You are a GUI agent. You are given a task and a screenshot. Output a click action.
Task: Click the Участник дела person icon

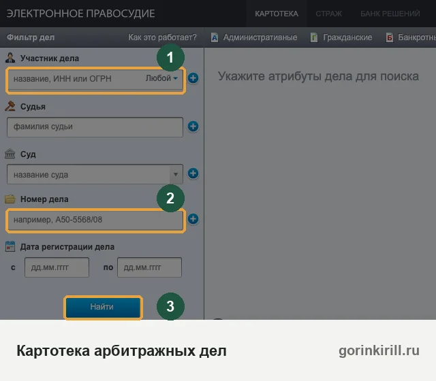point(10,58)
